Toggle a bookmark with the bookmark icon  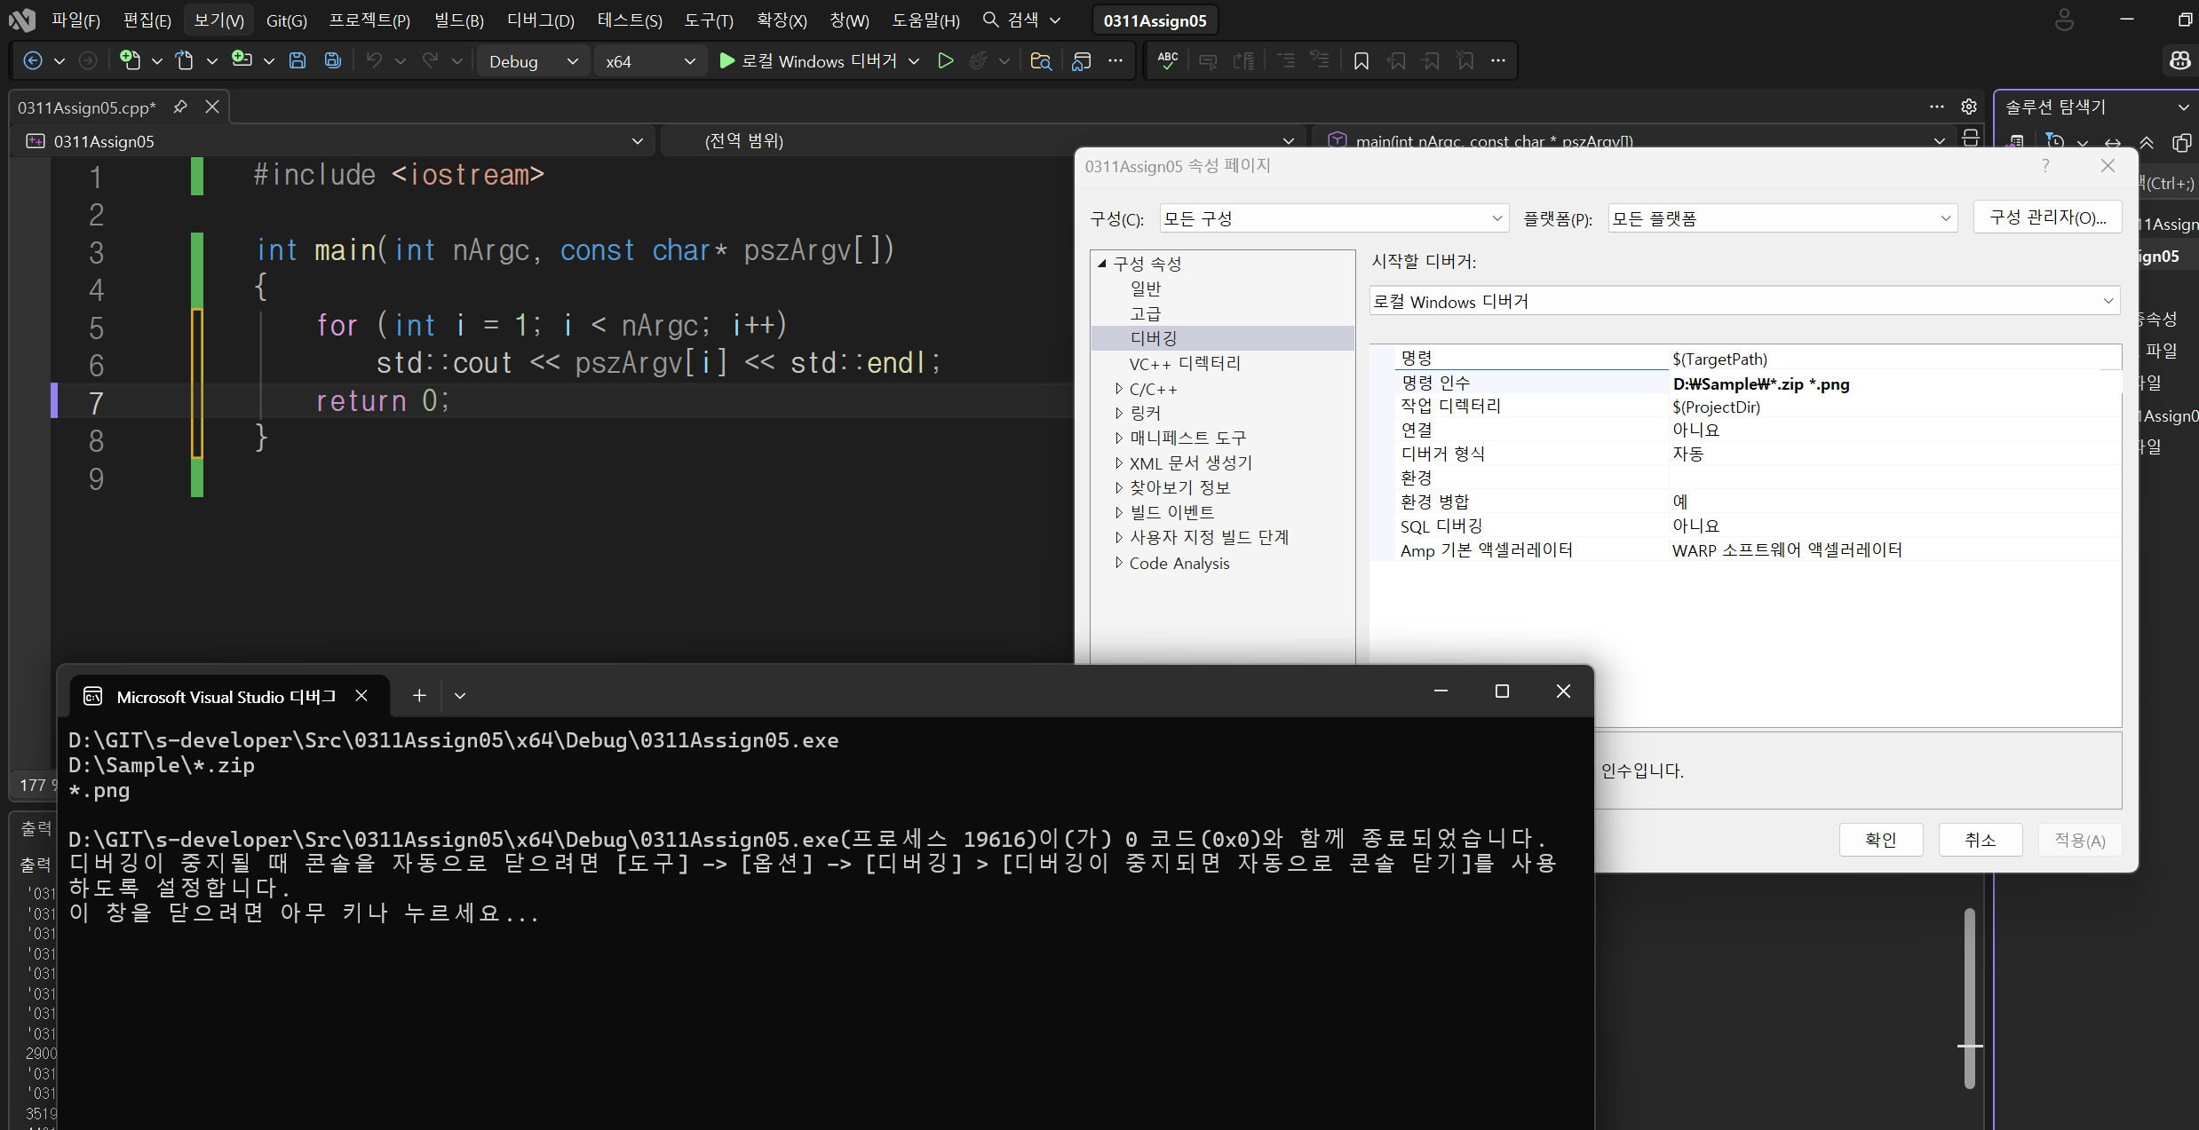tap(1361, 61)
